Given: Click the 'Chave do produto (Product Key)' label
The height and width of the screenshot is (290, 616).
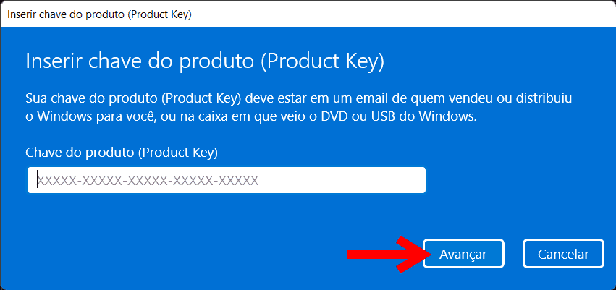Looking at the screenshot, I should [x=122, y=153].
